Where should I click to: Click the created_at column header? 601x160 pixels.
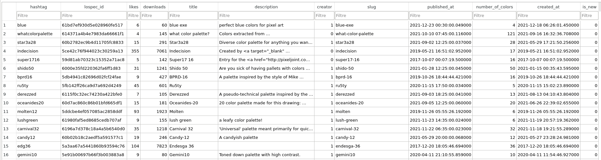(548, 7)
